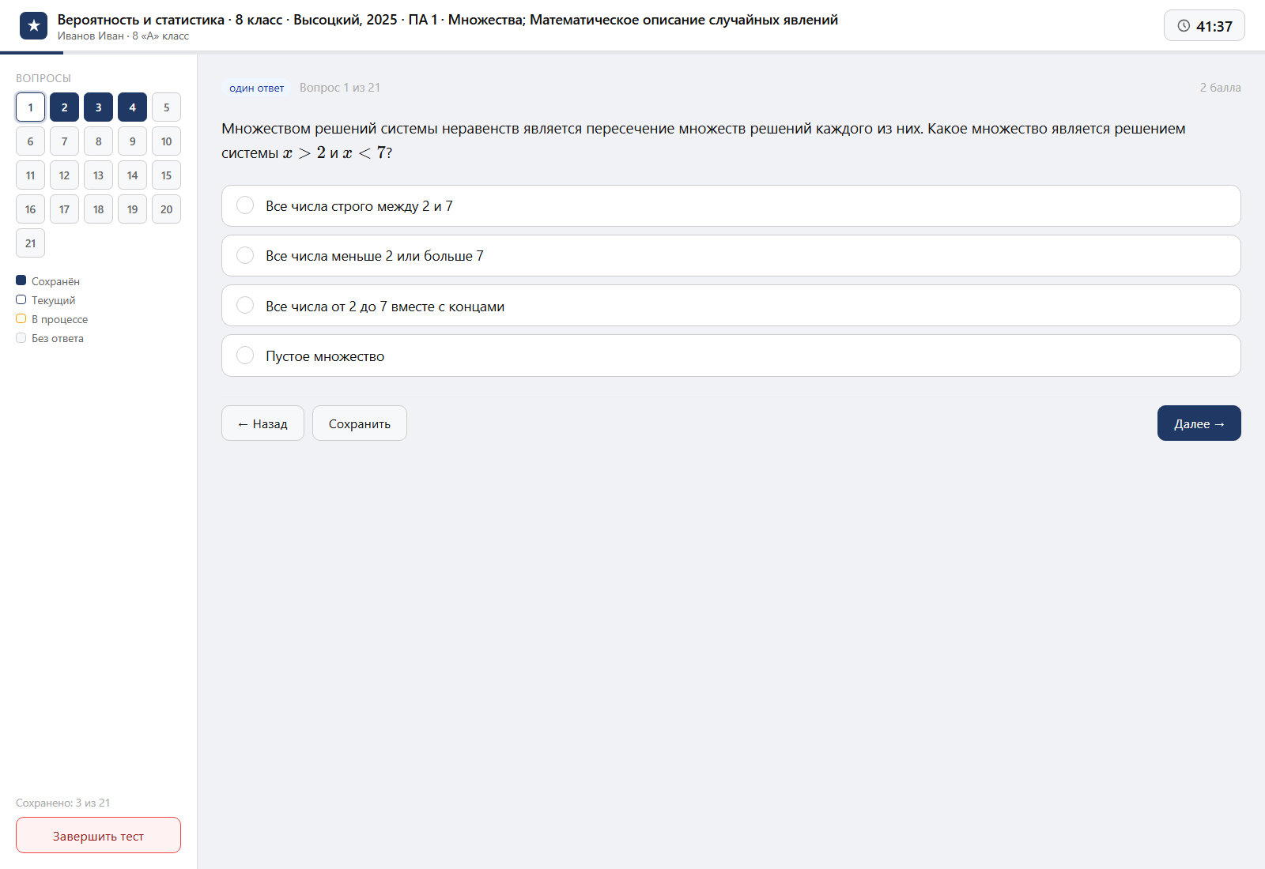This screenshot has height=869, width=1265.
Task: Go to question 13 in the grid
Action: (98, 175)
